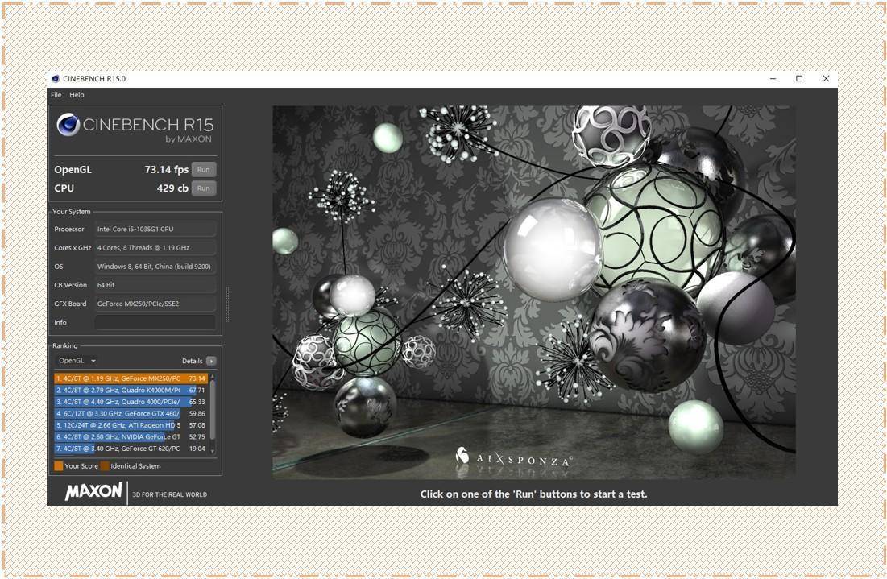This screenshot has width=887, height=579.
Task: Run the CPU benchmark test
Action: (x=204, y=188)
